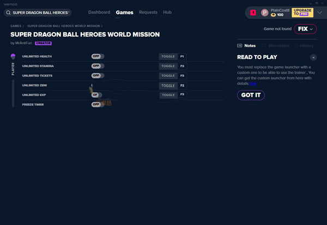Switch on Freeze Timer cheat

click(98, 104)
